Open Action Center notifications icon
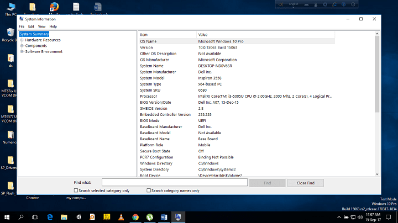 (389, 217)
